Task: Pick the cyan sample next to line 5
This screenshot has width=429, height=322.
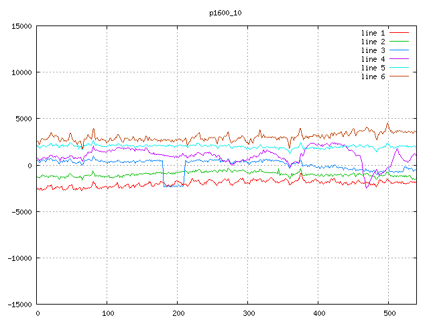Action: click(x=400, y=68)
